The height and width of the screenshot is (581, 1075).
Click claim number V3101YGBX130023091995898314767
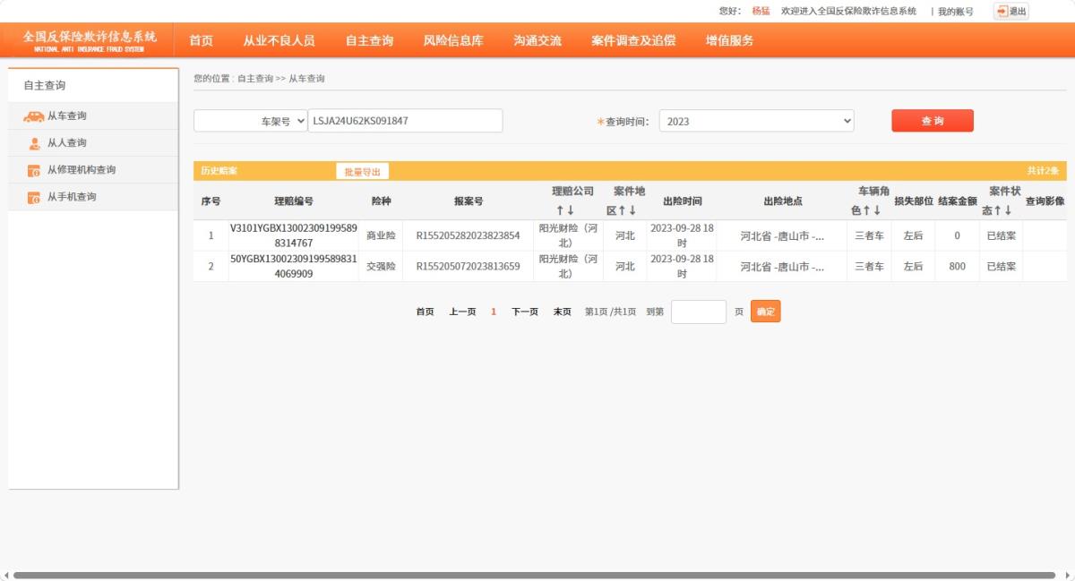(x=294, y=235)
